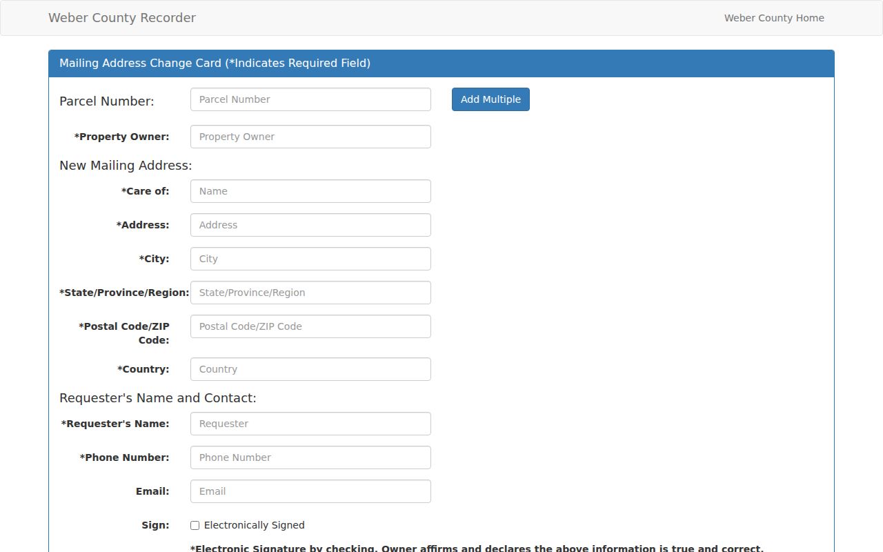Click the Mailing Address Change Card heading

(215, 63)
